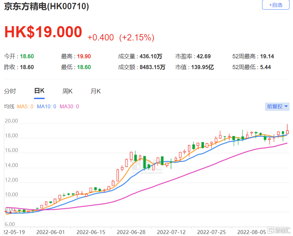Click the 均线 moving average heading
The width and height of the screenshot is (293, 236).
click(x=9, y=106)
